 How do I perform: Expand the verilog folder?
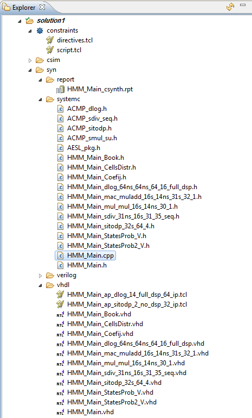pyautogui.click(x=41, y=276)
